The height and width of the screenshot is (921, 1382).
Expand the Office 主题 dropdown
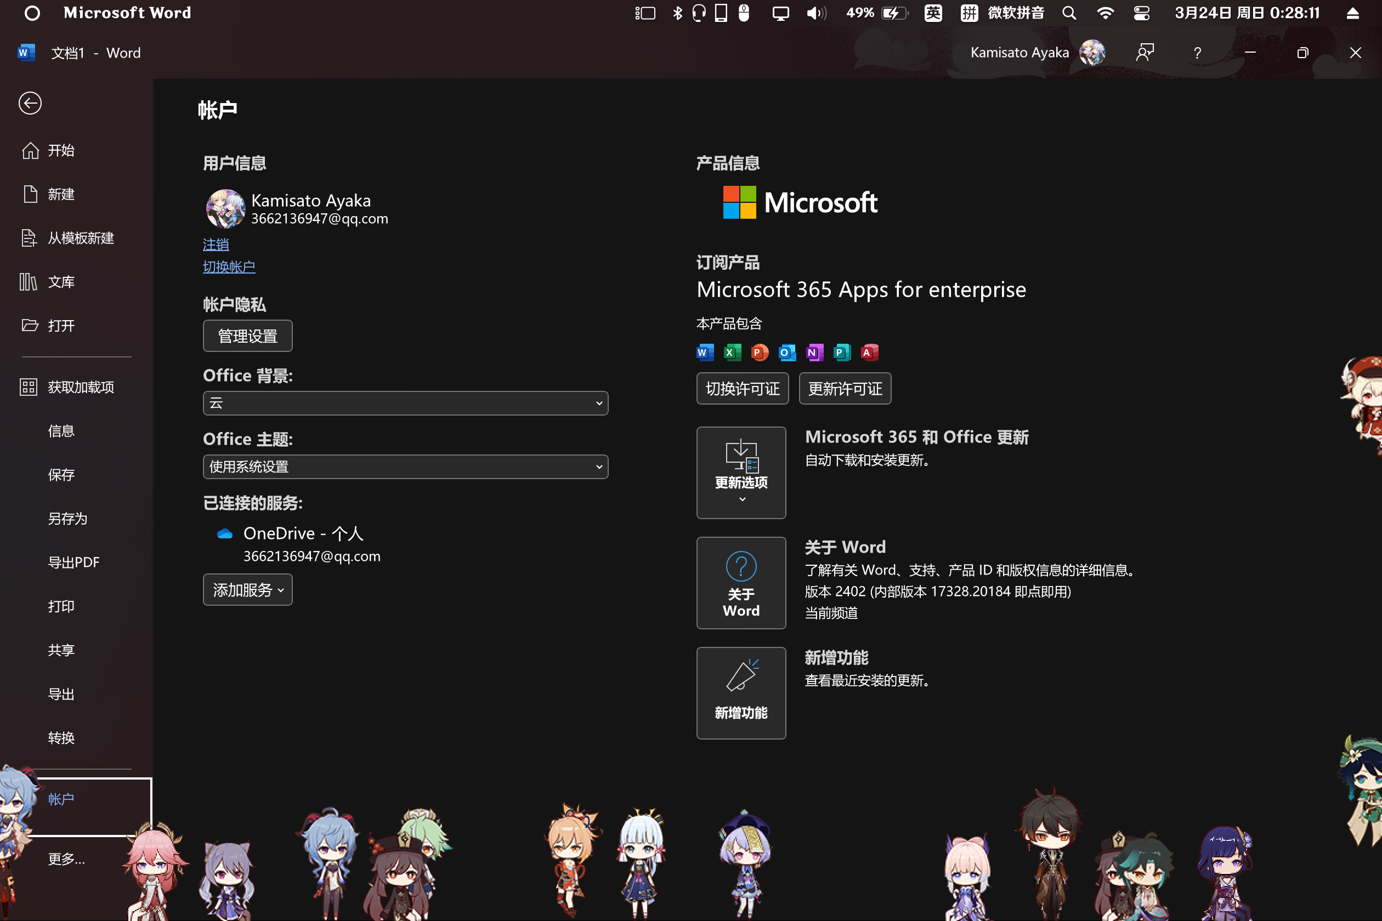[x=405, y=467]
